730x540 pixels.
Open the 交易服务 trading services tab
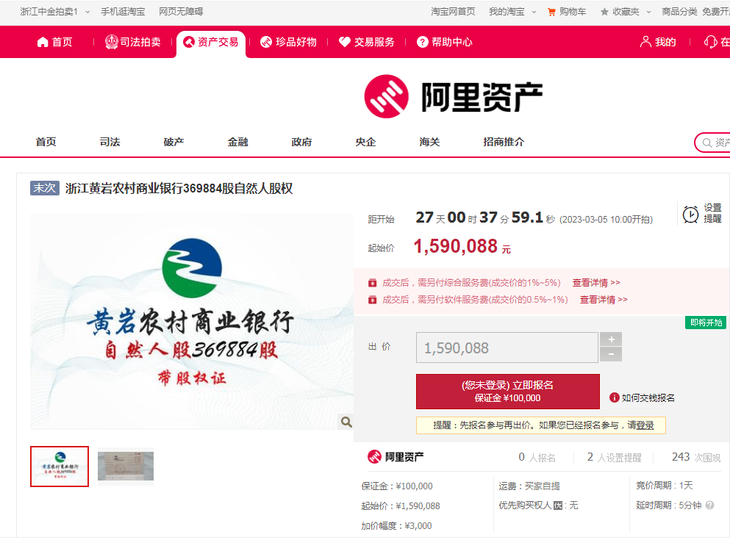coord(366,42)
